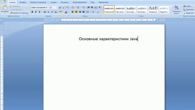The width and height of the screenshot is (195, 110).
Task: Switch to the Главная tab
Action: [x=12, y=2]
